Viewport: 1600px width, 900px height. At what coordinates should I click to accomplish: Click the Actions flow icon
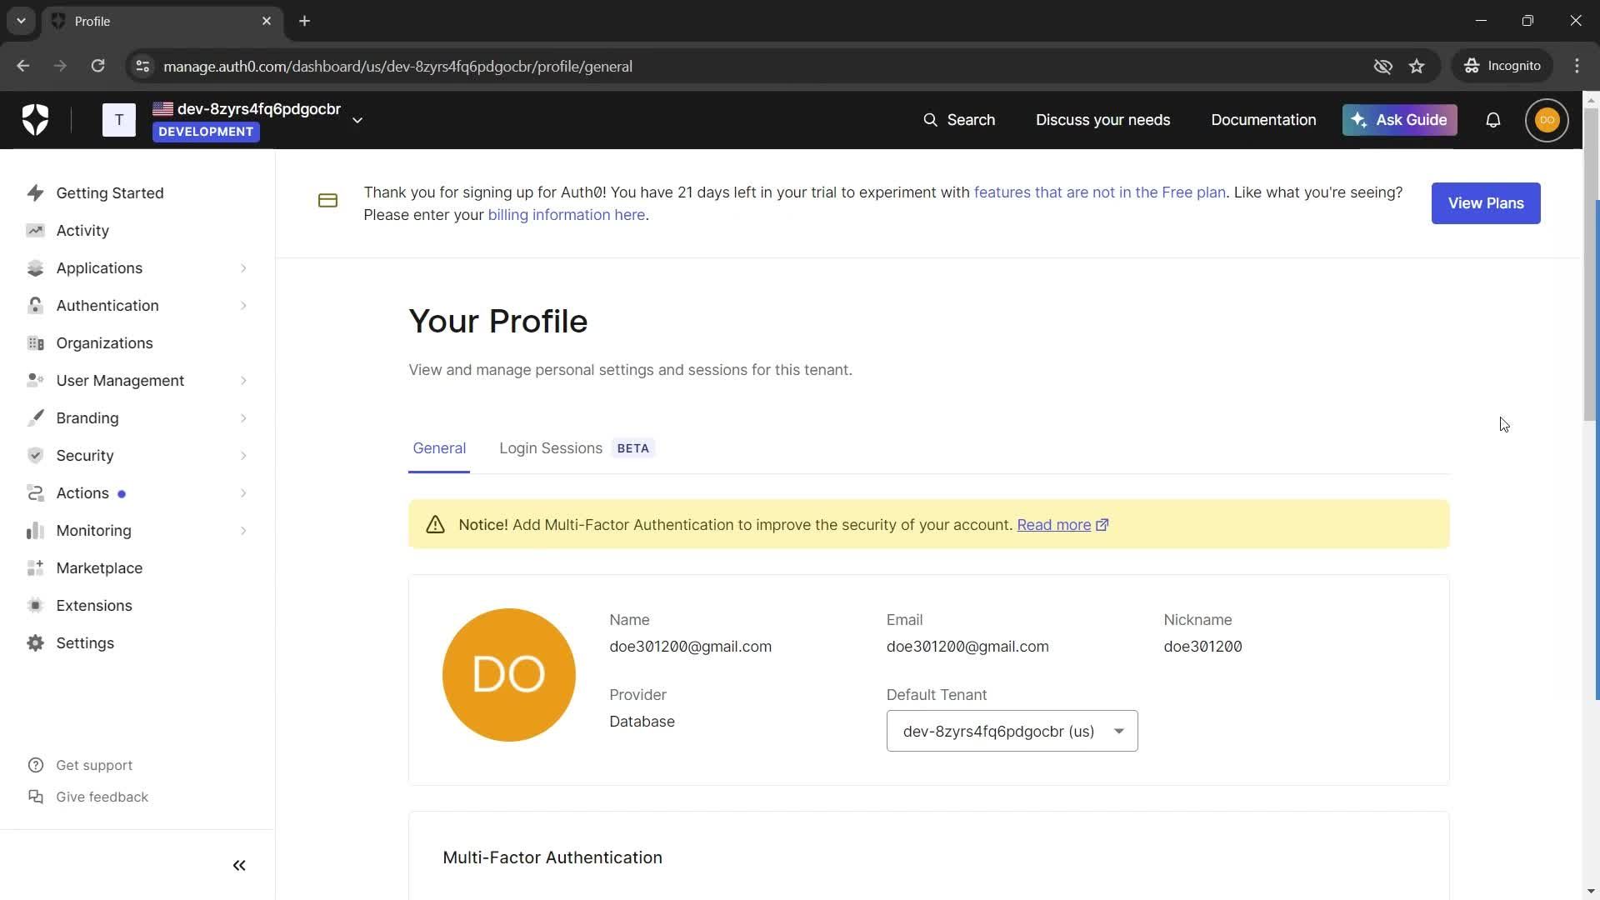pyautogui.click(x=35, y=493)
